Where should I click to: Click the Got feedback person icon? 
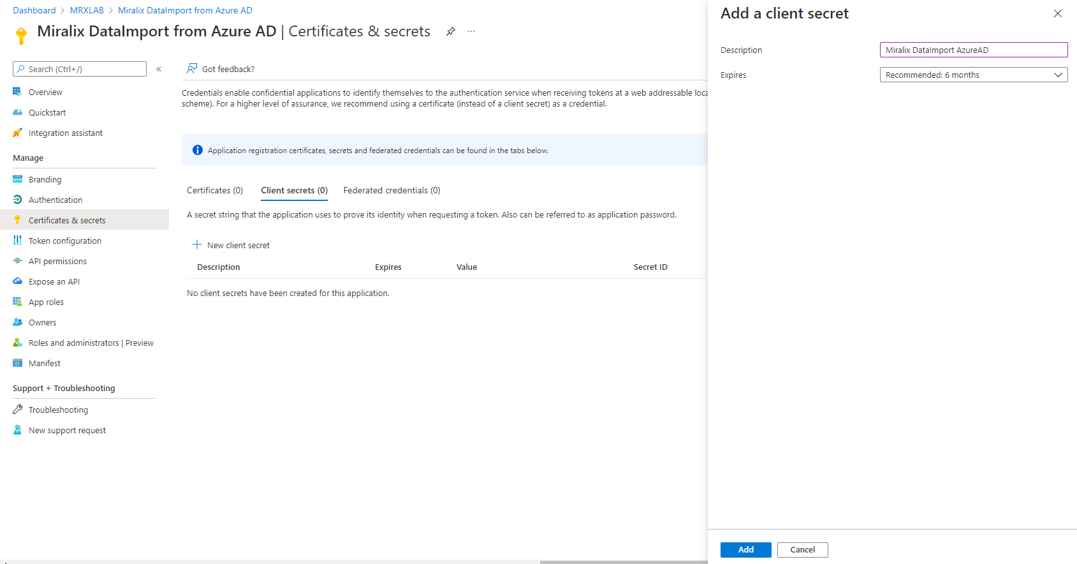(191, 69)
